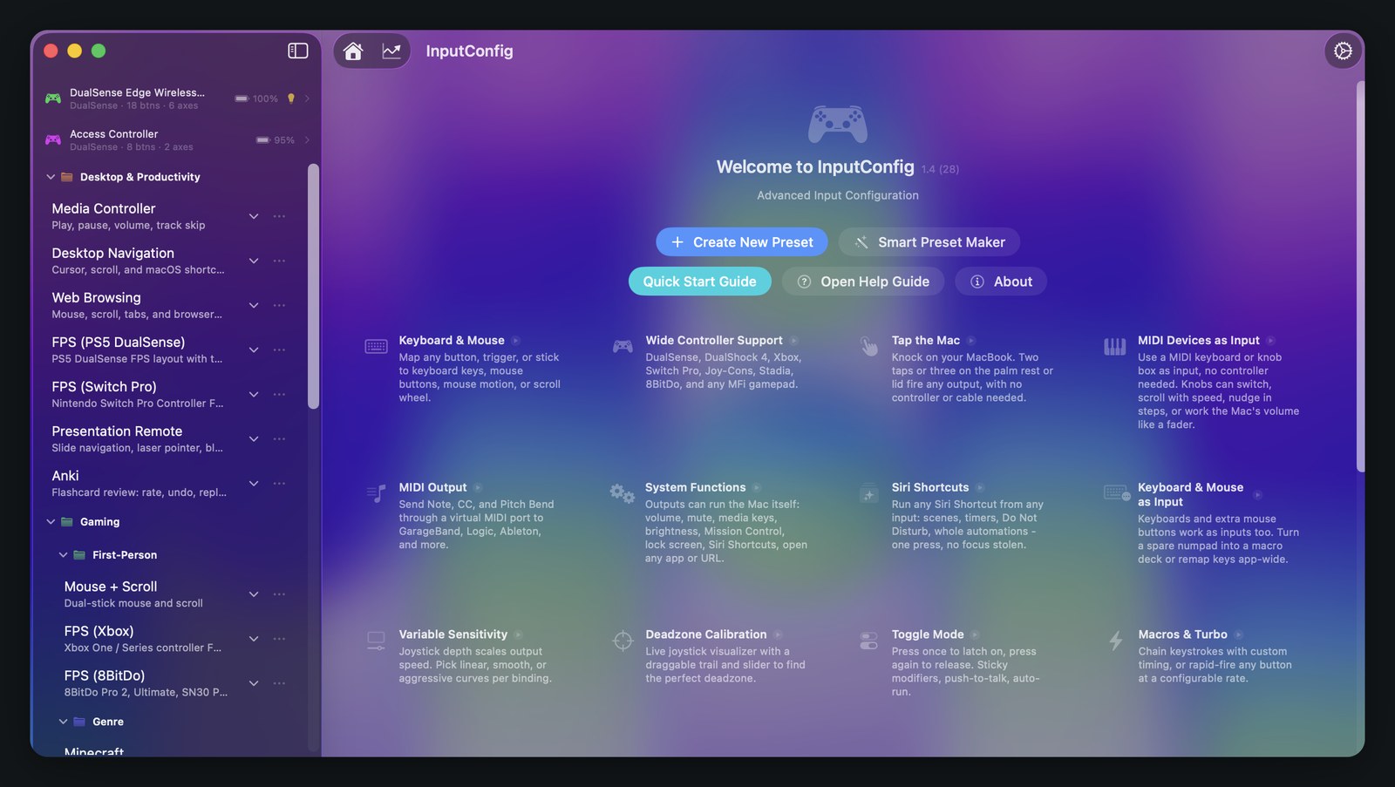Collapse the Desktop & Productivity folder
1395x787 pixels.
(51, 177)
